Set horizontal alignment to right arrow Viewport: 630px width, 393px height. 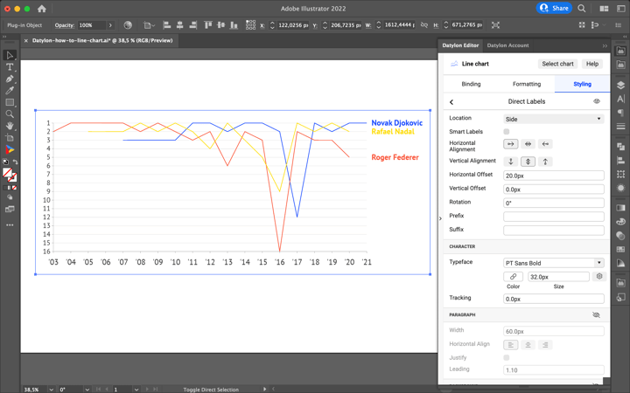point(511,144)
